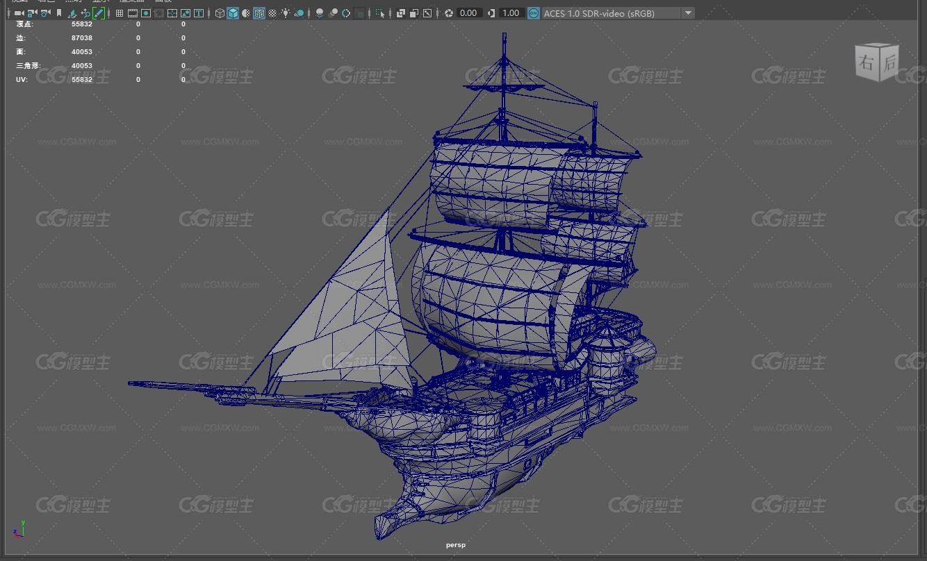The width and height of the screenshot is (927, 561).
Task: Toggle the Field Chart icon
Action: [172, 12]
